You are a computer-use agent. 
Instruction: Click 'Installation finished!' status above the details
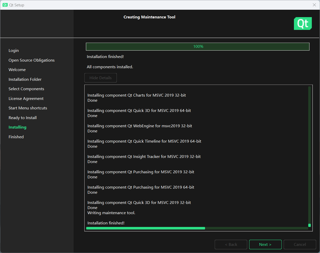point(105,57)
